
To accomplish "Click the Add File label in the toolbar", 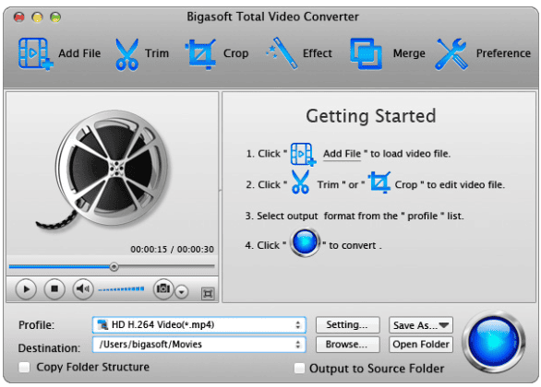I will [79, 53].
